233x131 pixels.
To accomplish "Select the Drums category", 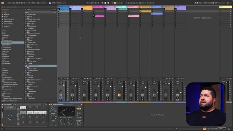I will [6, 38].
